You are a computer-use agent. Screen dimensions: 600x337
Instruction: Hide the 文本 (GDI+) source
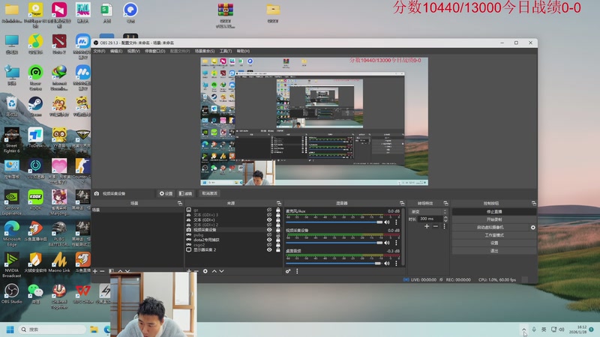[269, 219]
